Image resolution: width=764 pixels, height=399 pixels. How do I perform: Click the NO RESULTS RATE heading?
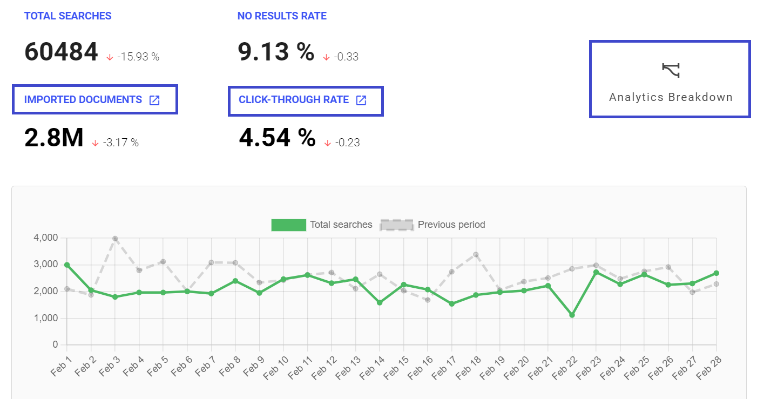[282, 16]
